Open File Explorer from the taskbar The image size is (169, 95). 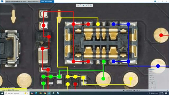tap(40, 93)
